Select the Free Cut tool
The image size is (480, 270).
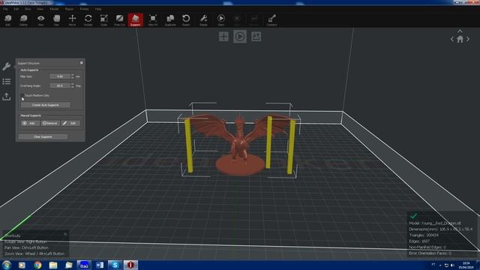click(x=120, y=20)
